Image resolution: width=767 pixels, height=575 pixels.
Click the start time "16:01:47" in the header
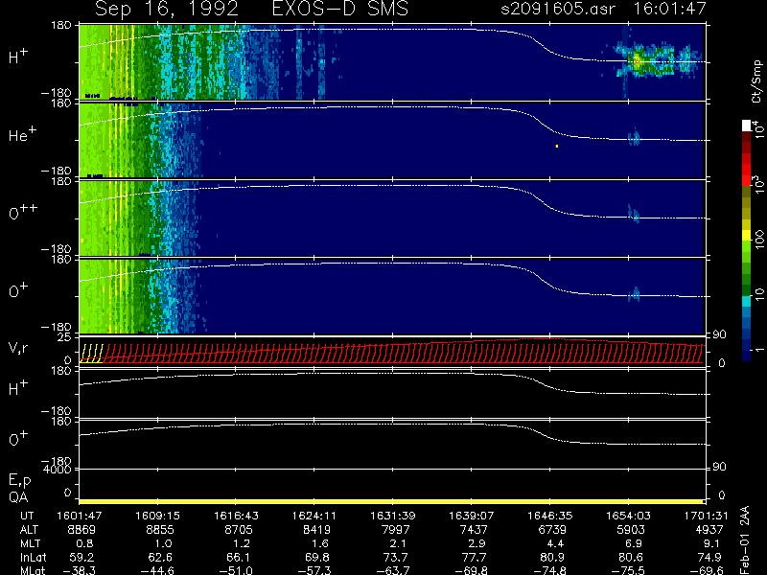click(669, 9)
